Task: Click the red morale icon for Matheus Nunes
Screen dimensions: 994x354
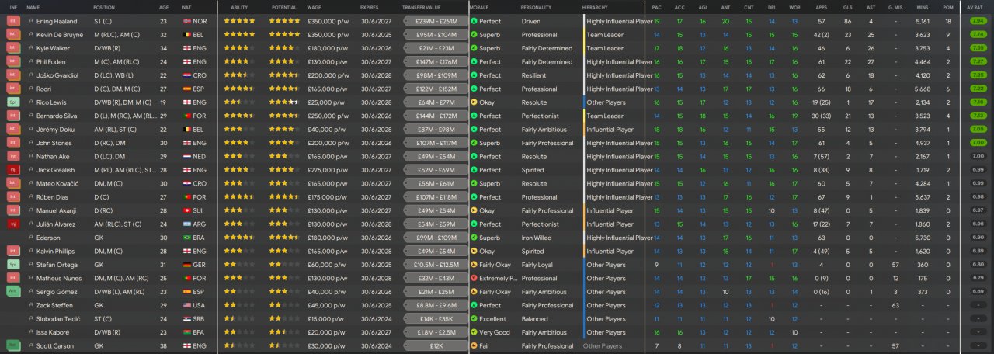Action: pyautogui.click(x=474, y=278)
